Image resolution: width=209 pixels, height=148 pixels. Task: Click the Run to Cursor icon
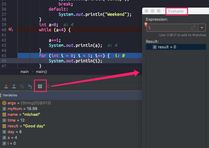tap(30, 86)
